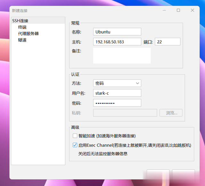Click the 认证 group heading
Viewport: 205px width, 186px height.
pyautogui.click(x=75, y=74)
